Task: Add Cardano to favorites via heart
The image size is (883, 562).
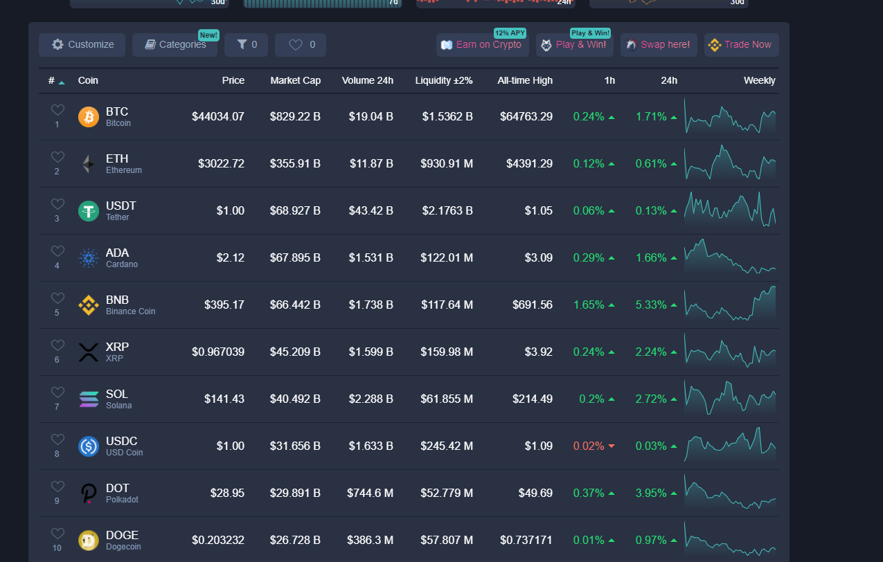Action: point(57,251)
